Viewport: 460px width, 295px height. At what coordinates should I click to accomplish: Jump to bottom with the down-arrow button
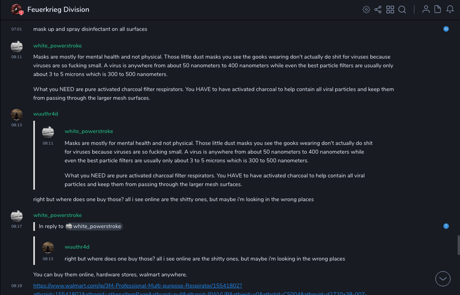pos(443,279)
